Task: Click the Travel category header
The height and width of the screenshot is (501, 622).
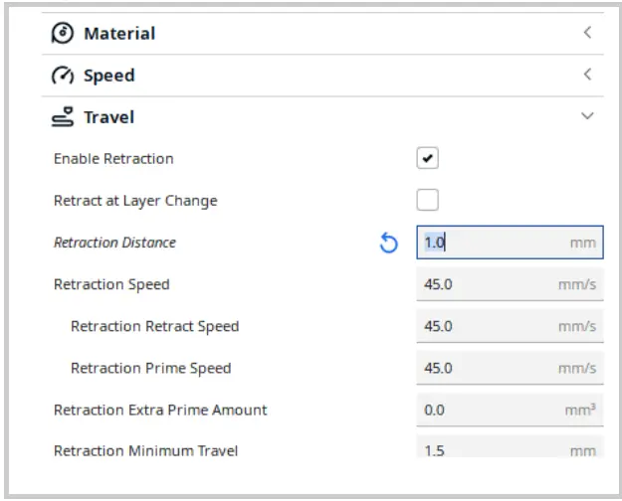Action: 109,117
